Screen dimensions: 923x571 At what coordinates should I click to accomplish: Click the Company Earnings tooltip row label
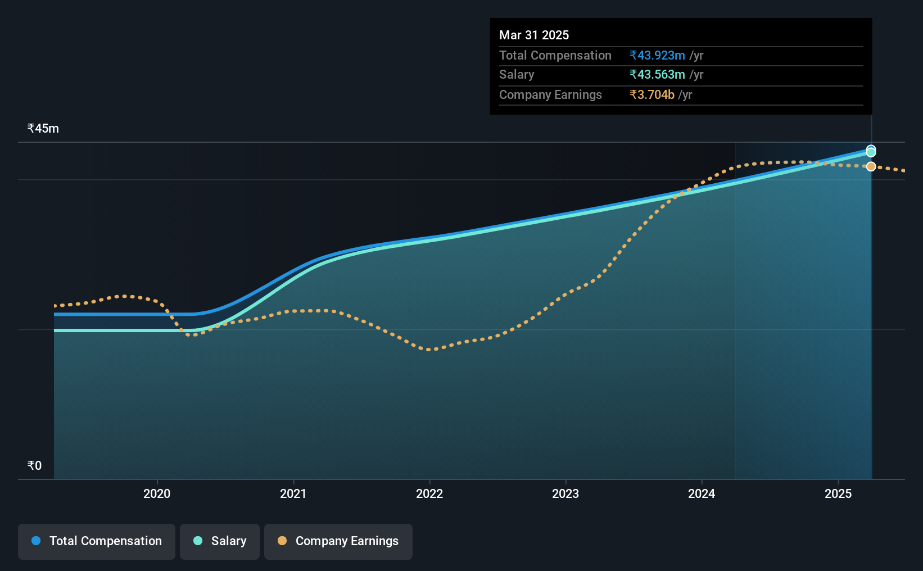point(550,94)
